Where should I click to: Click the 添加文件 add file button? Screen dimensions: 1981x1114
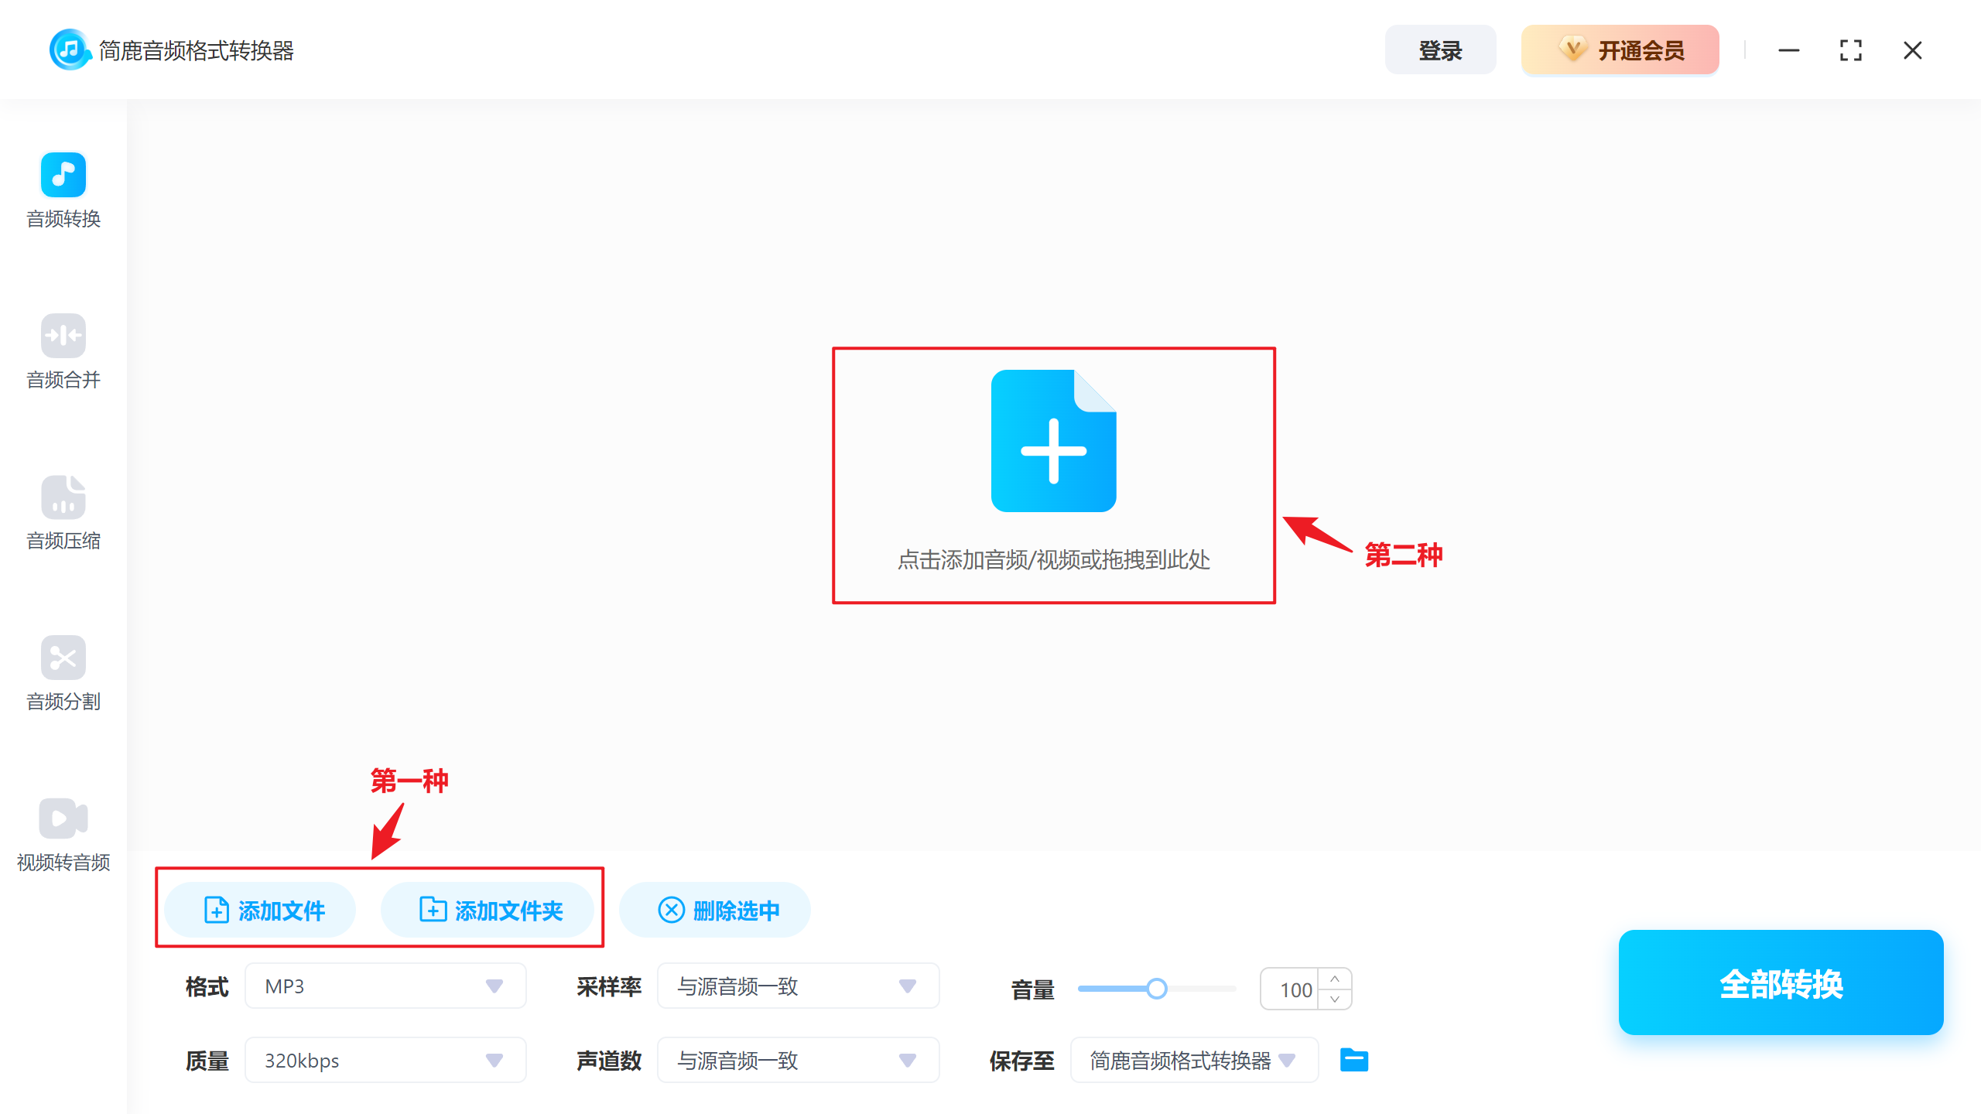click(260, 910)
